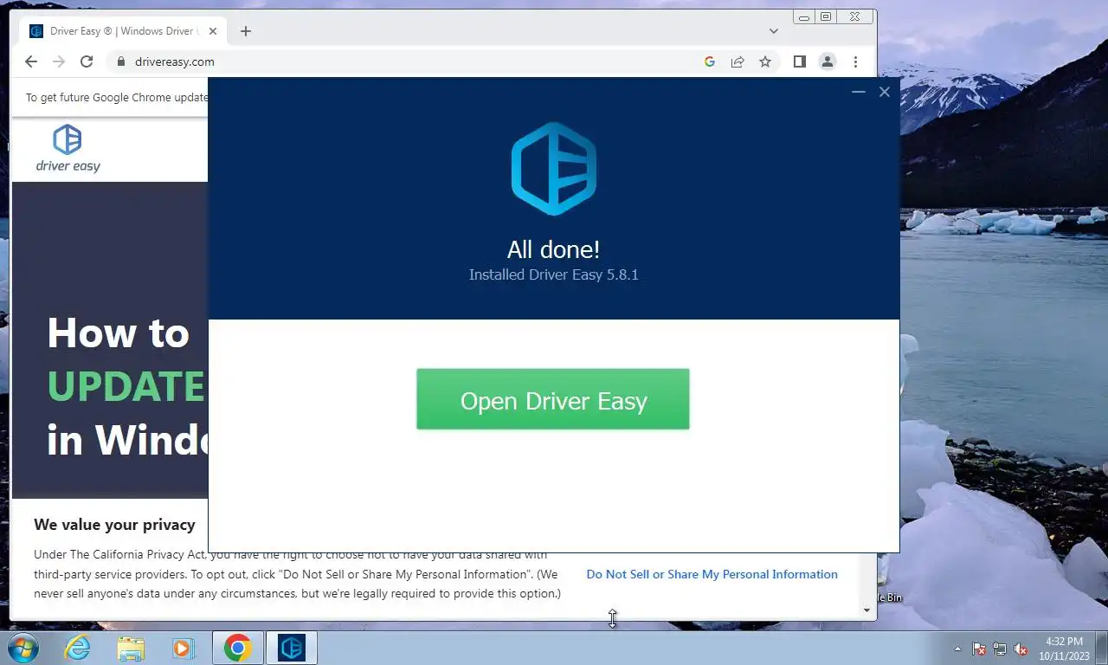Image resolution: width=1108 pixels, height=665 pixels.
Task: Click scroll-down arrow in Chrome page
Action: [x=867, y=610]
